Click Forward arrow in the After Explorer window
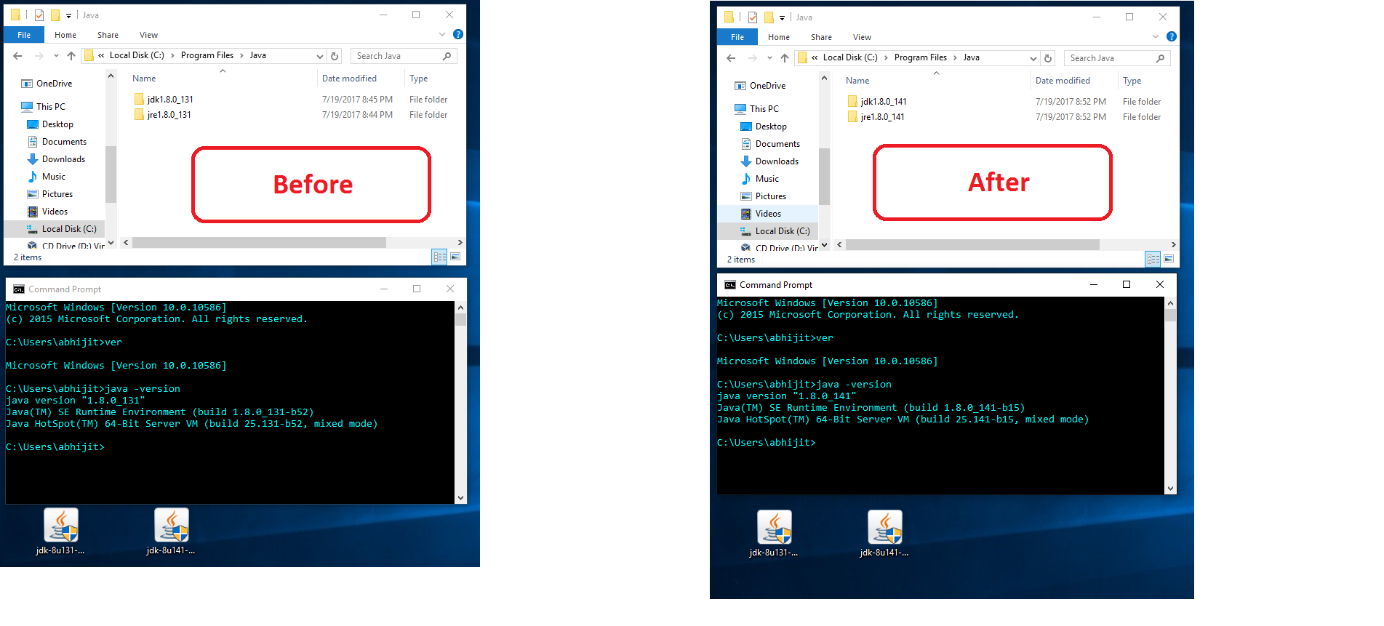This screenshot has height=626, width=1384. point(752,58)
